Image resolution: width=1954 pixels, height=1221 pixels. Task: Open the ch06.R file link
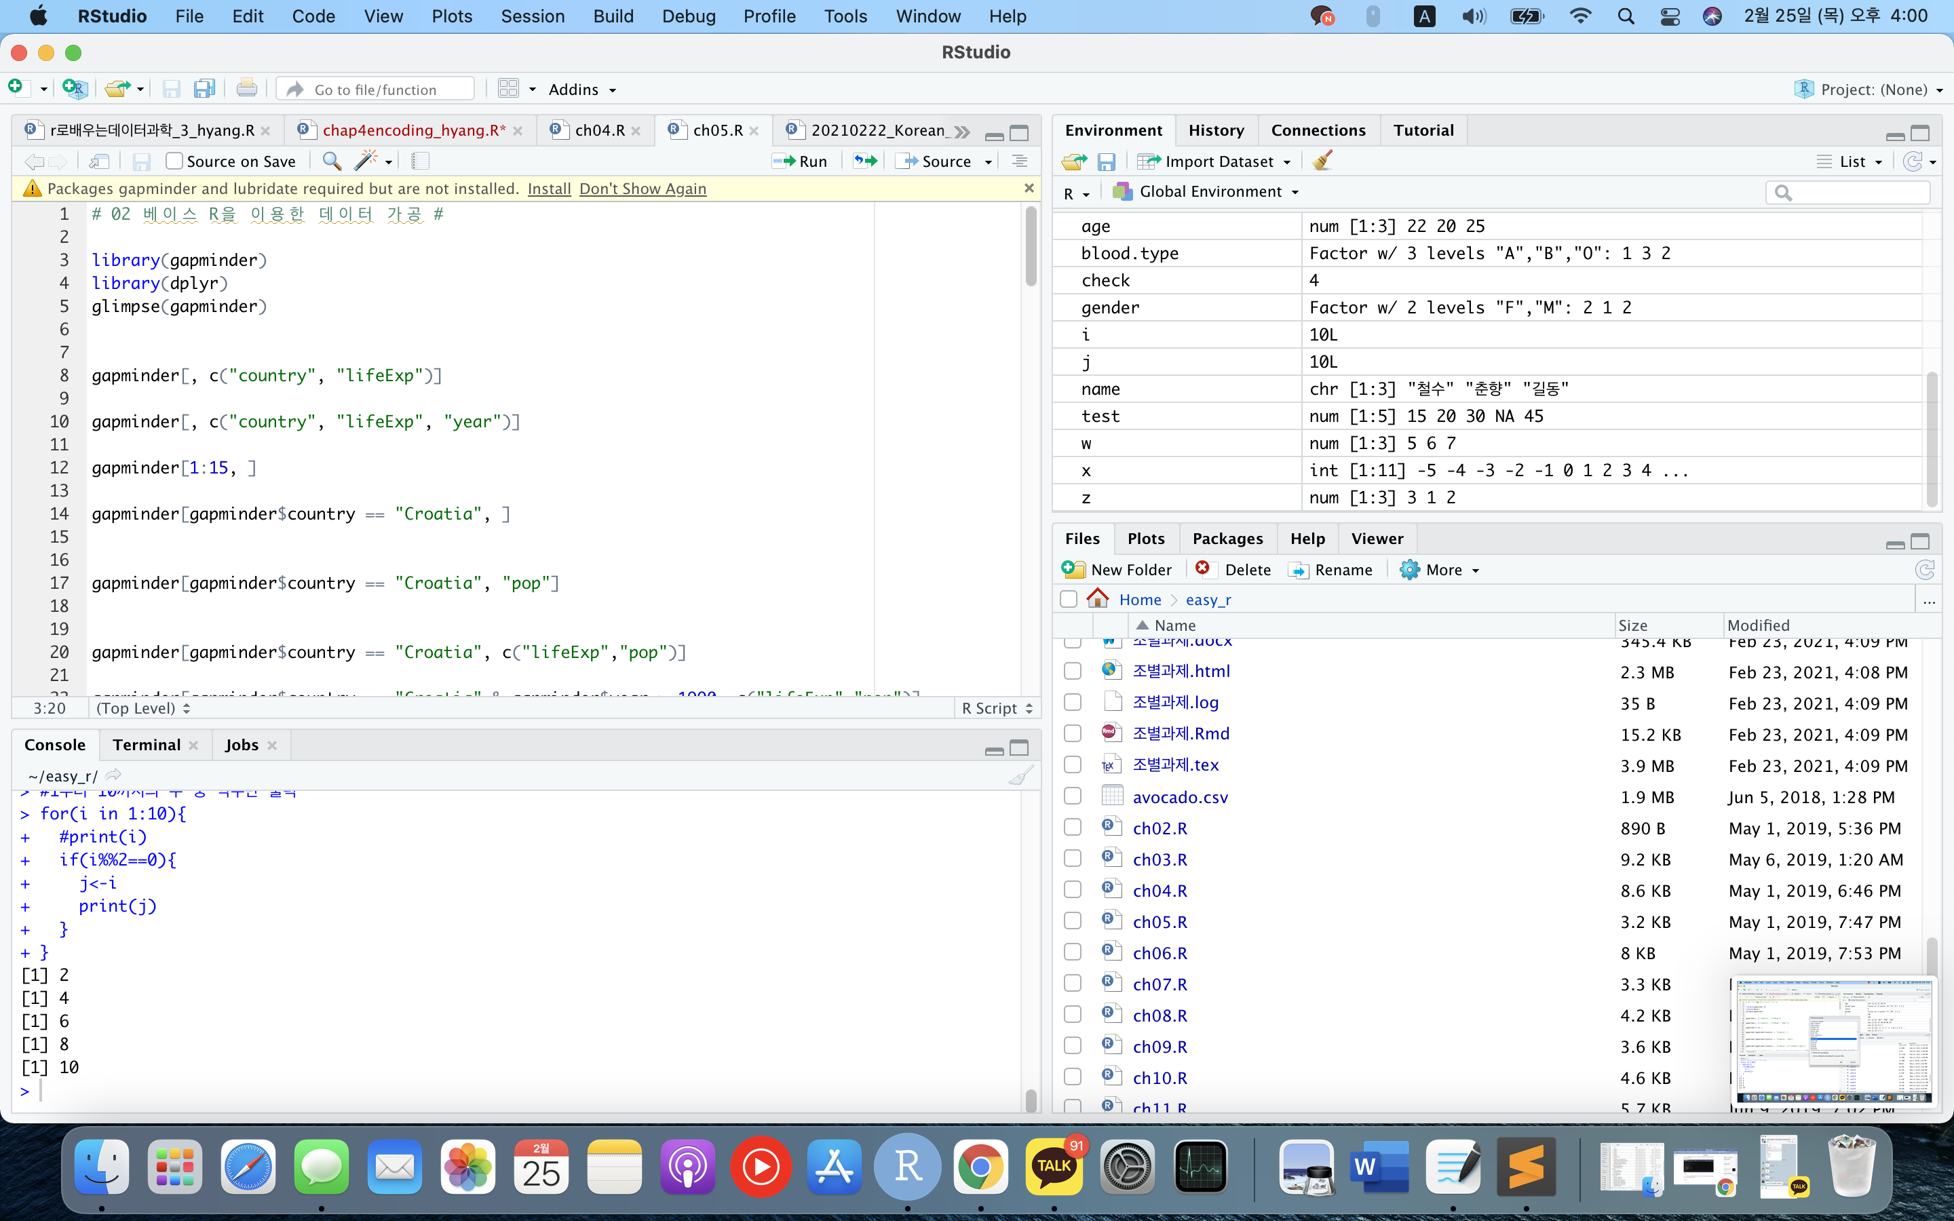pos(1160,953)
